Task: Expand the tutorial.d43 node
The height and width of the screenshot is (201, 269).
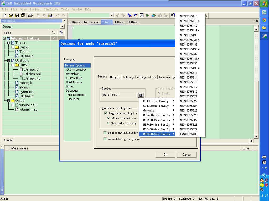Action: 13,105
